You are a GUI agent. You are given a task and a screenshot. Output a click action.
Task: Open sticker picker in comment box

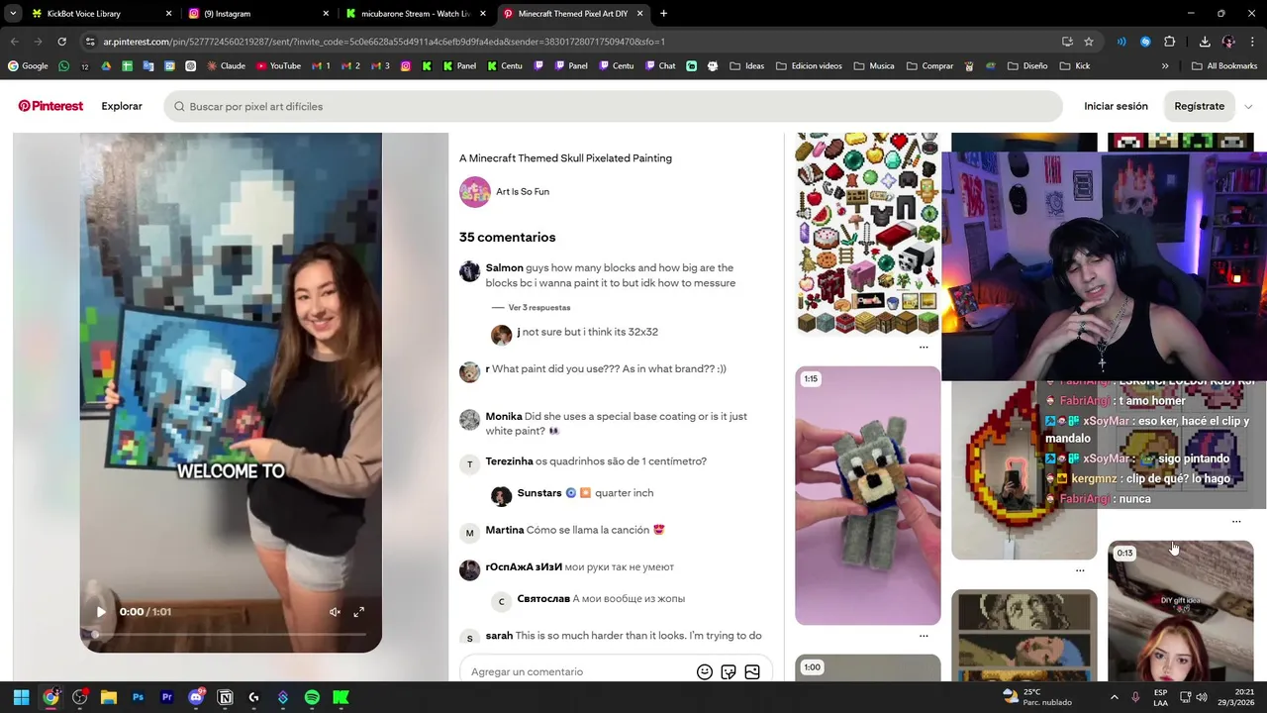coord(729,671)
